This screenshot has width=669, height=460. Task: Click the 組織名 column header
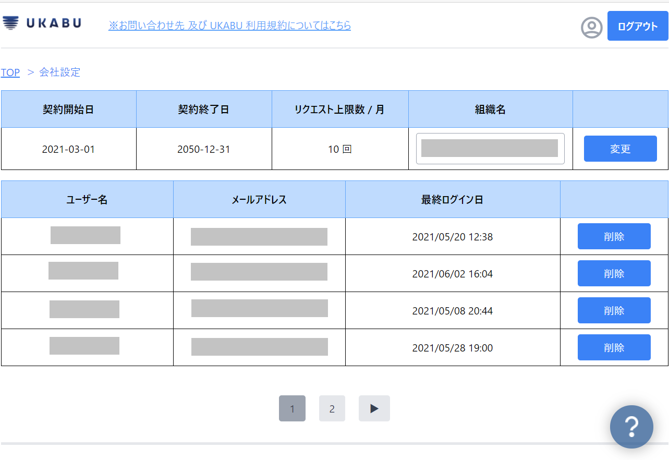(491, 110)
